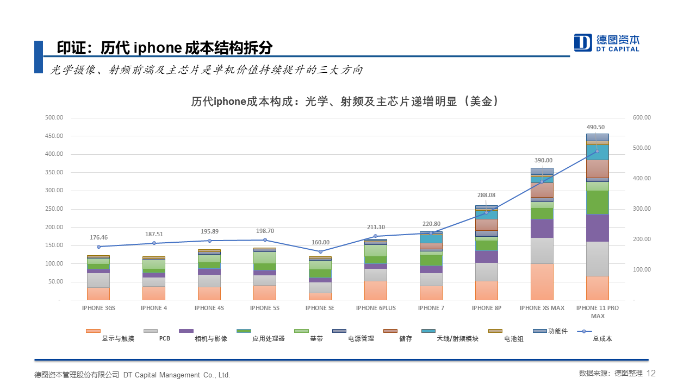Click the IPHONE 5S axis label
This screenshot has width=696, height=391.
[265, 308]
